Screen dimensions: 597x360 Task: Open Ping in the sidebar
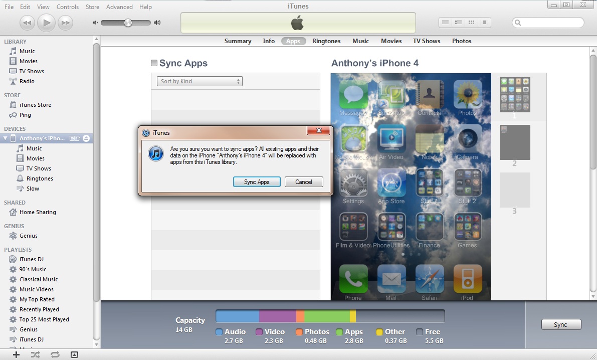(25, 115)
